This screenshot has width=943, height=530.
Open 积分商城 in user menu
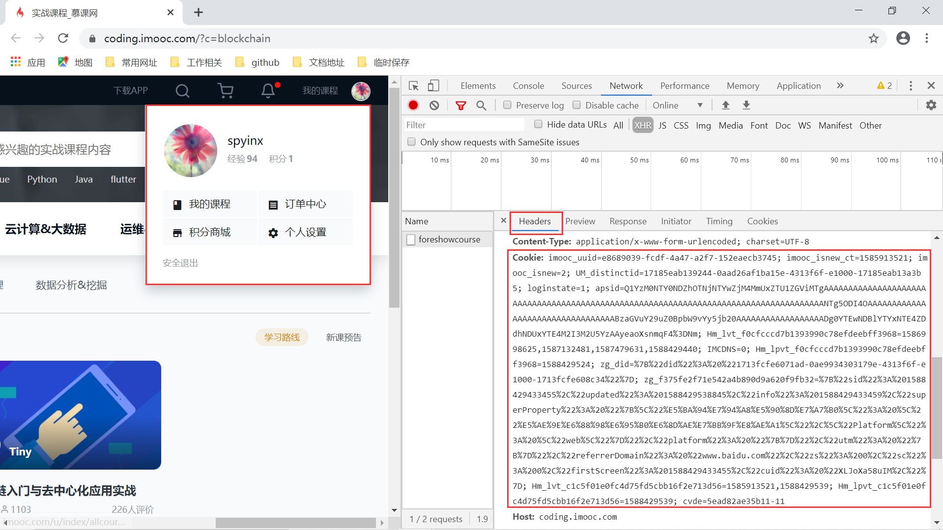[x=209, y=232]
